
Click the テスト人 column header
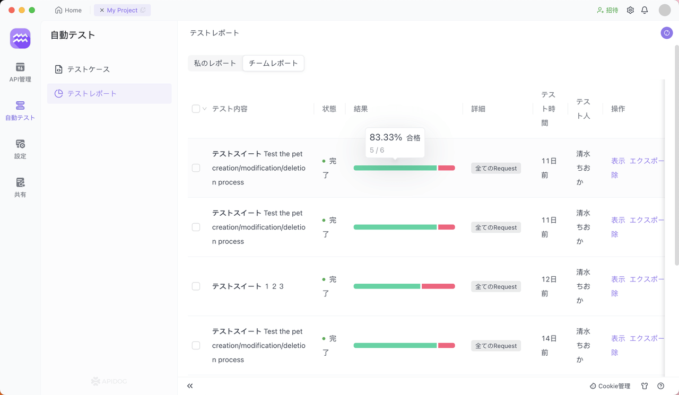click(583, 109)
